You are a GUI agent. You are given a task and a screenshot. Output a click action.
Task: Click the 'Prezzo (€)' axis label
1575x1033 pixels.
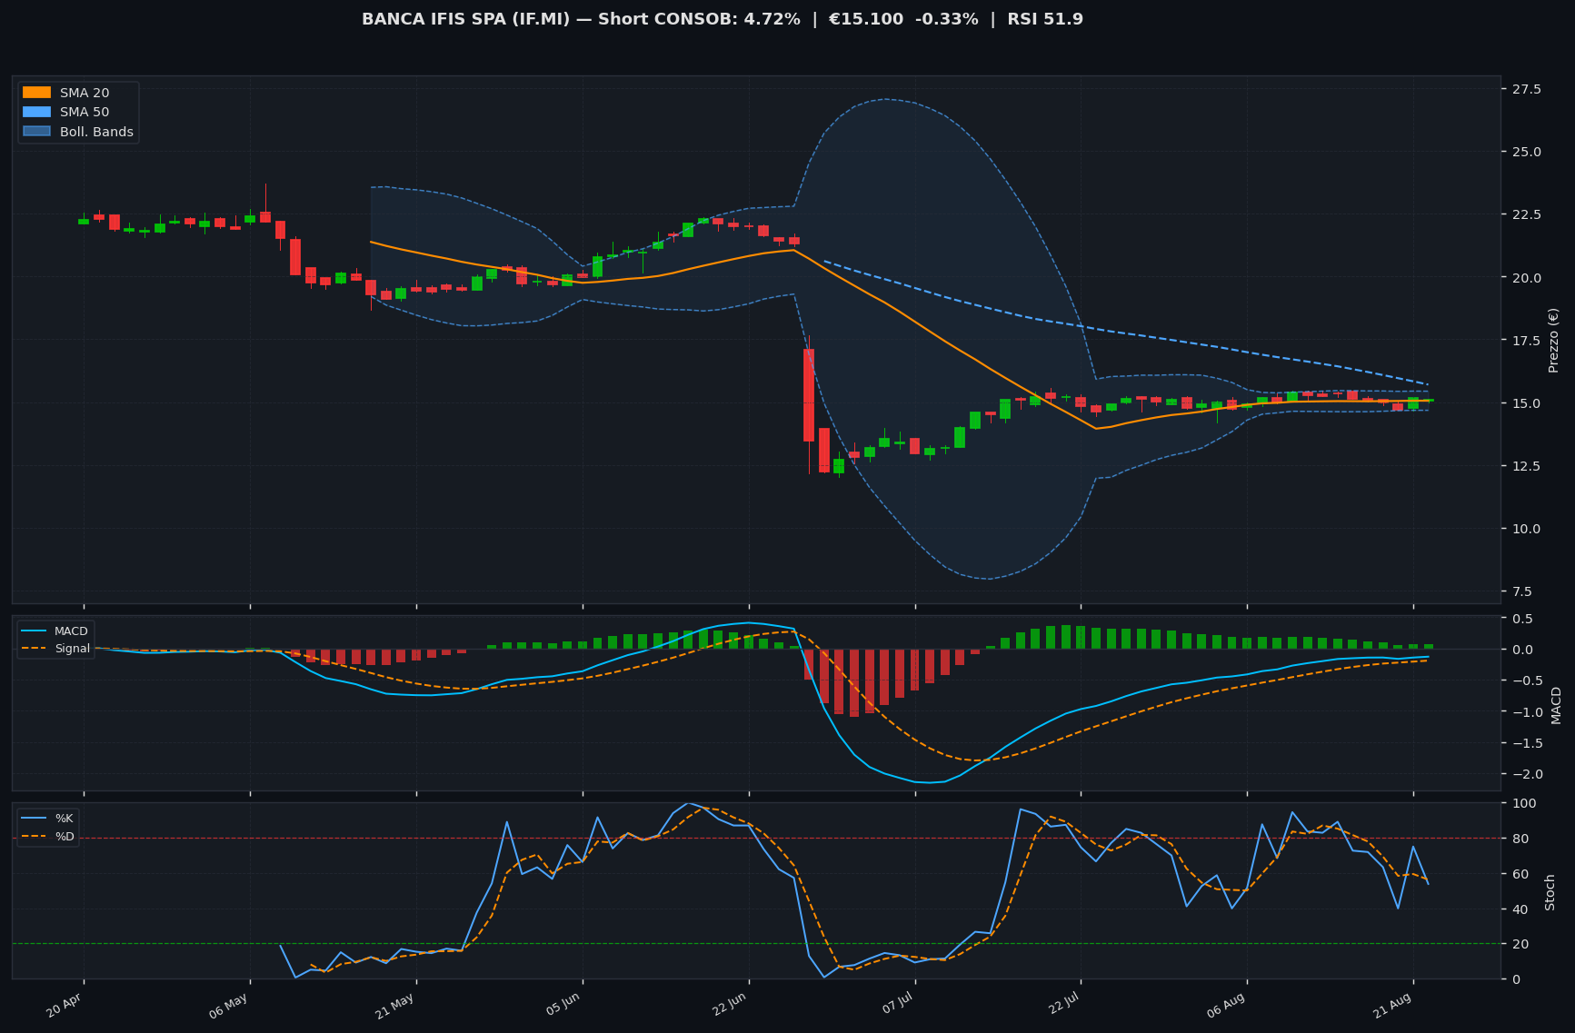click(x=1553, y=340)
